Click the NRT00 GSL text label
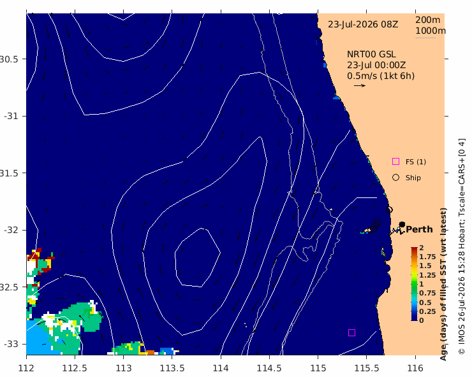This screenshot has width=472, height=377. (x=371, y=54)
